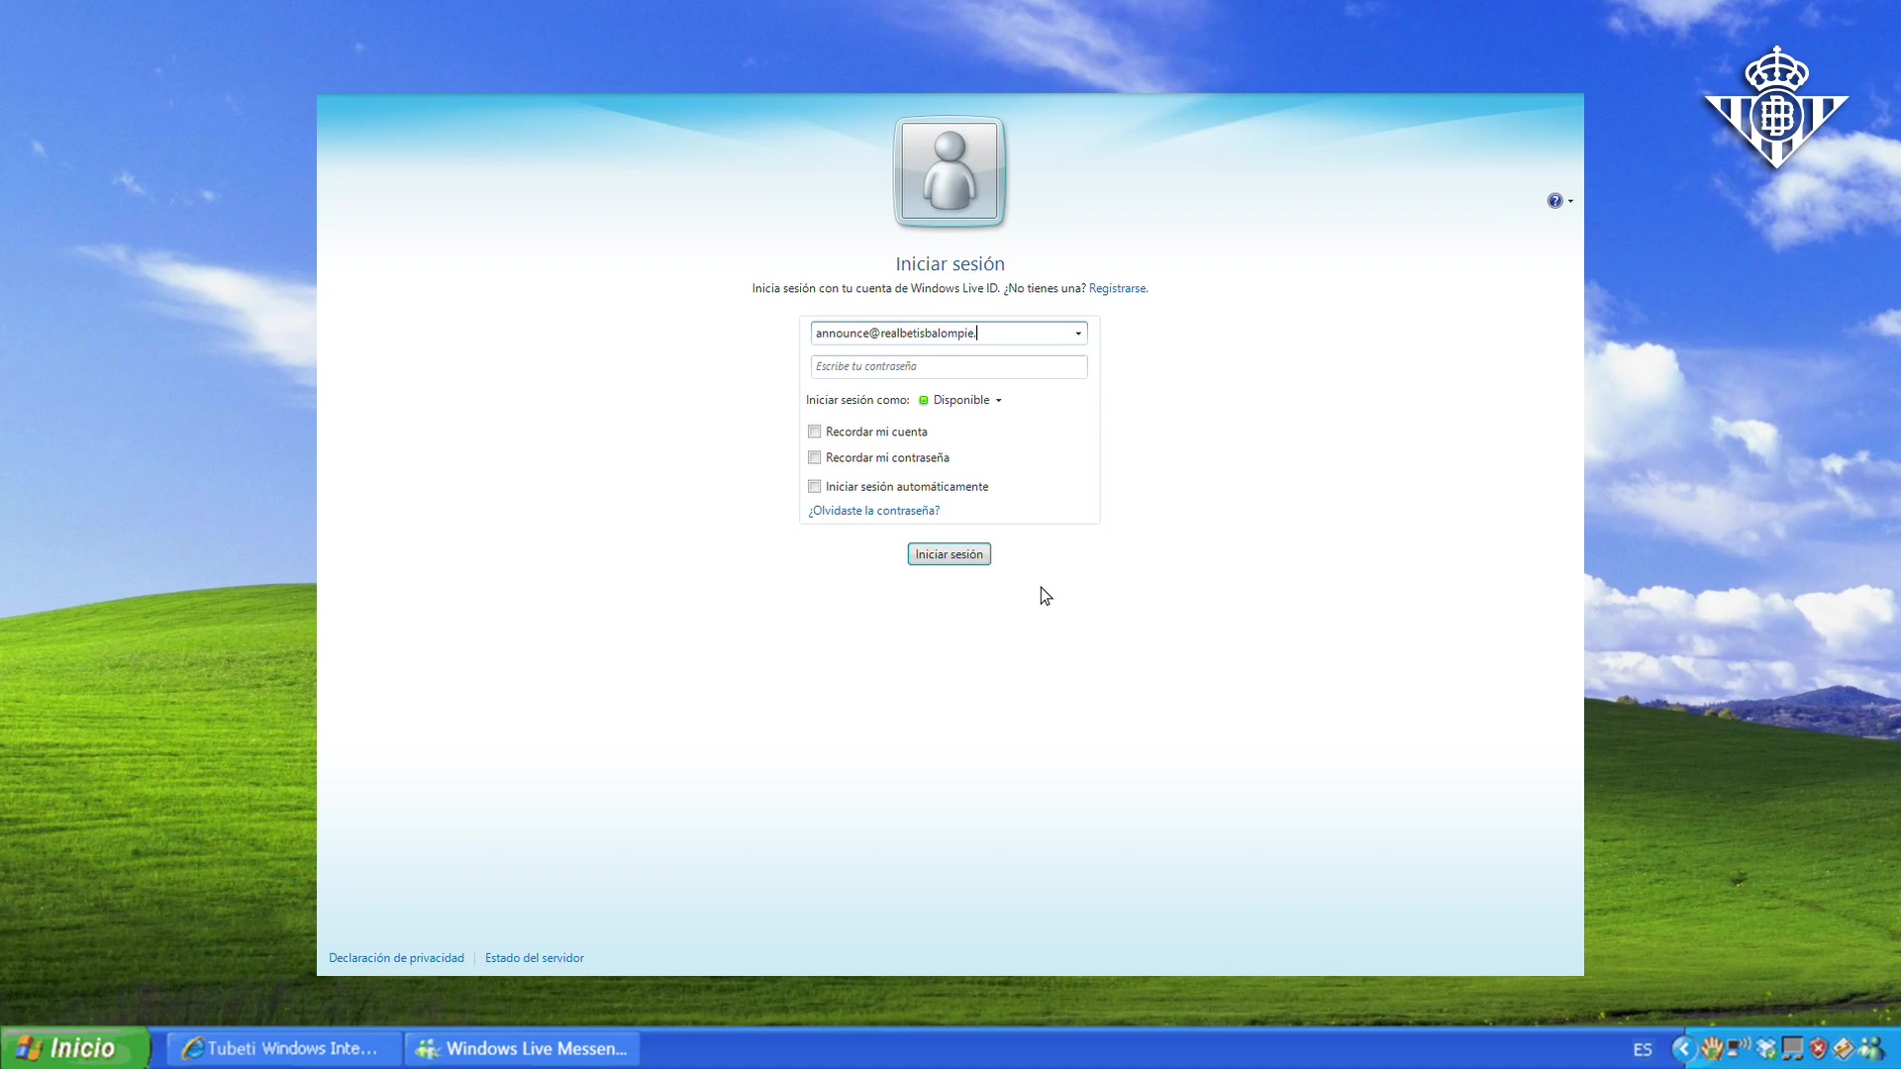Expand the account email dropdown arrow
The width and height of the screenshot is (1901, 1069).
(x=1078, y=334)
